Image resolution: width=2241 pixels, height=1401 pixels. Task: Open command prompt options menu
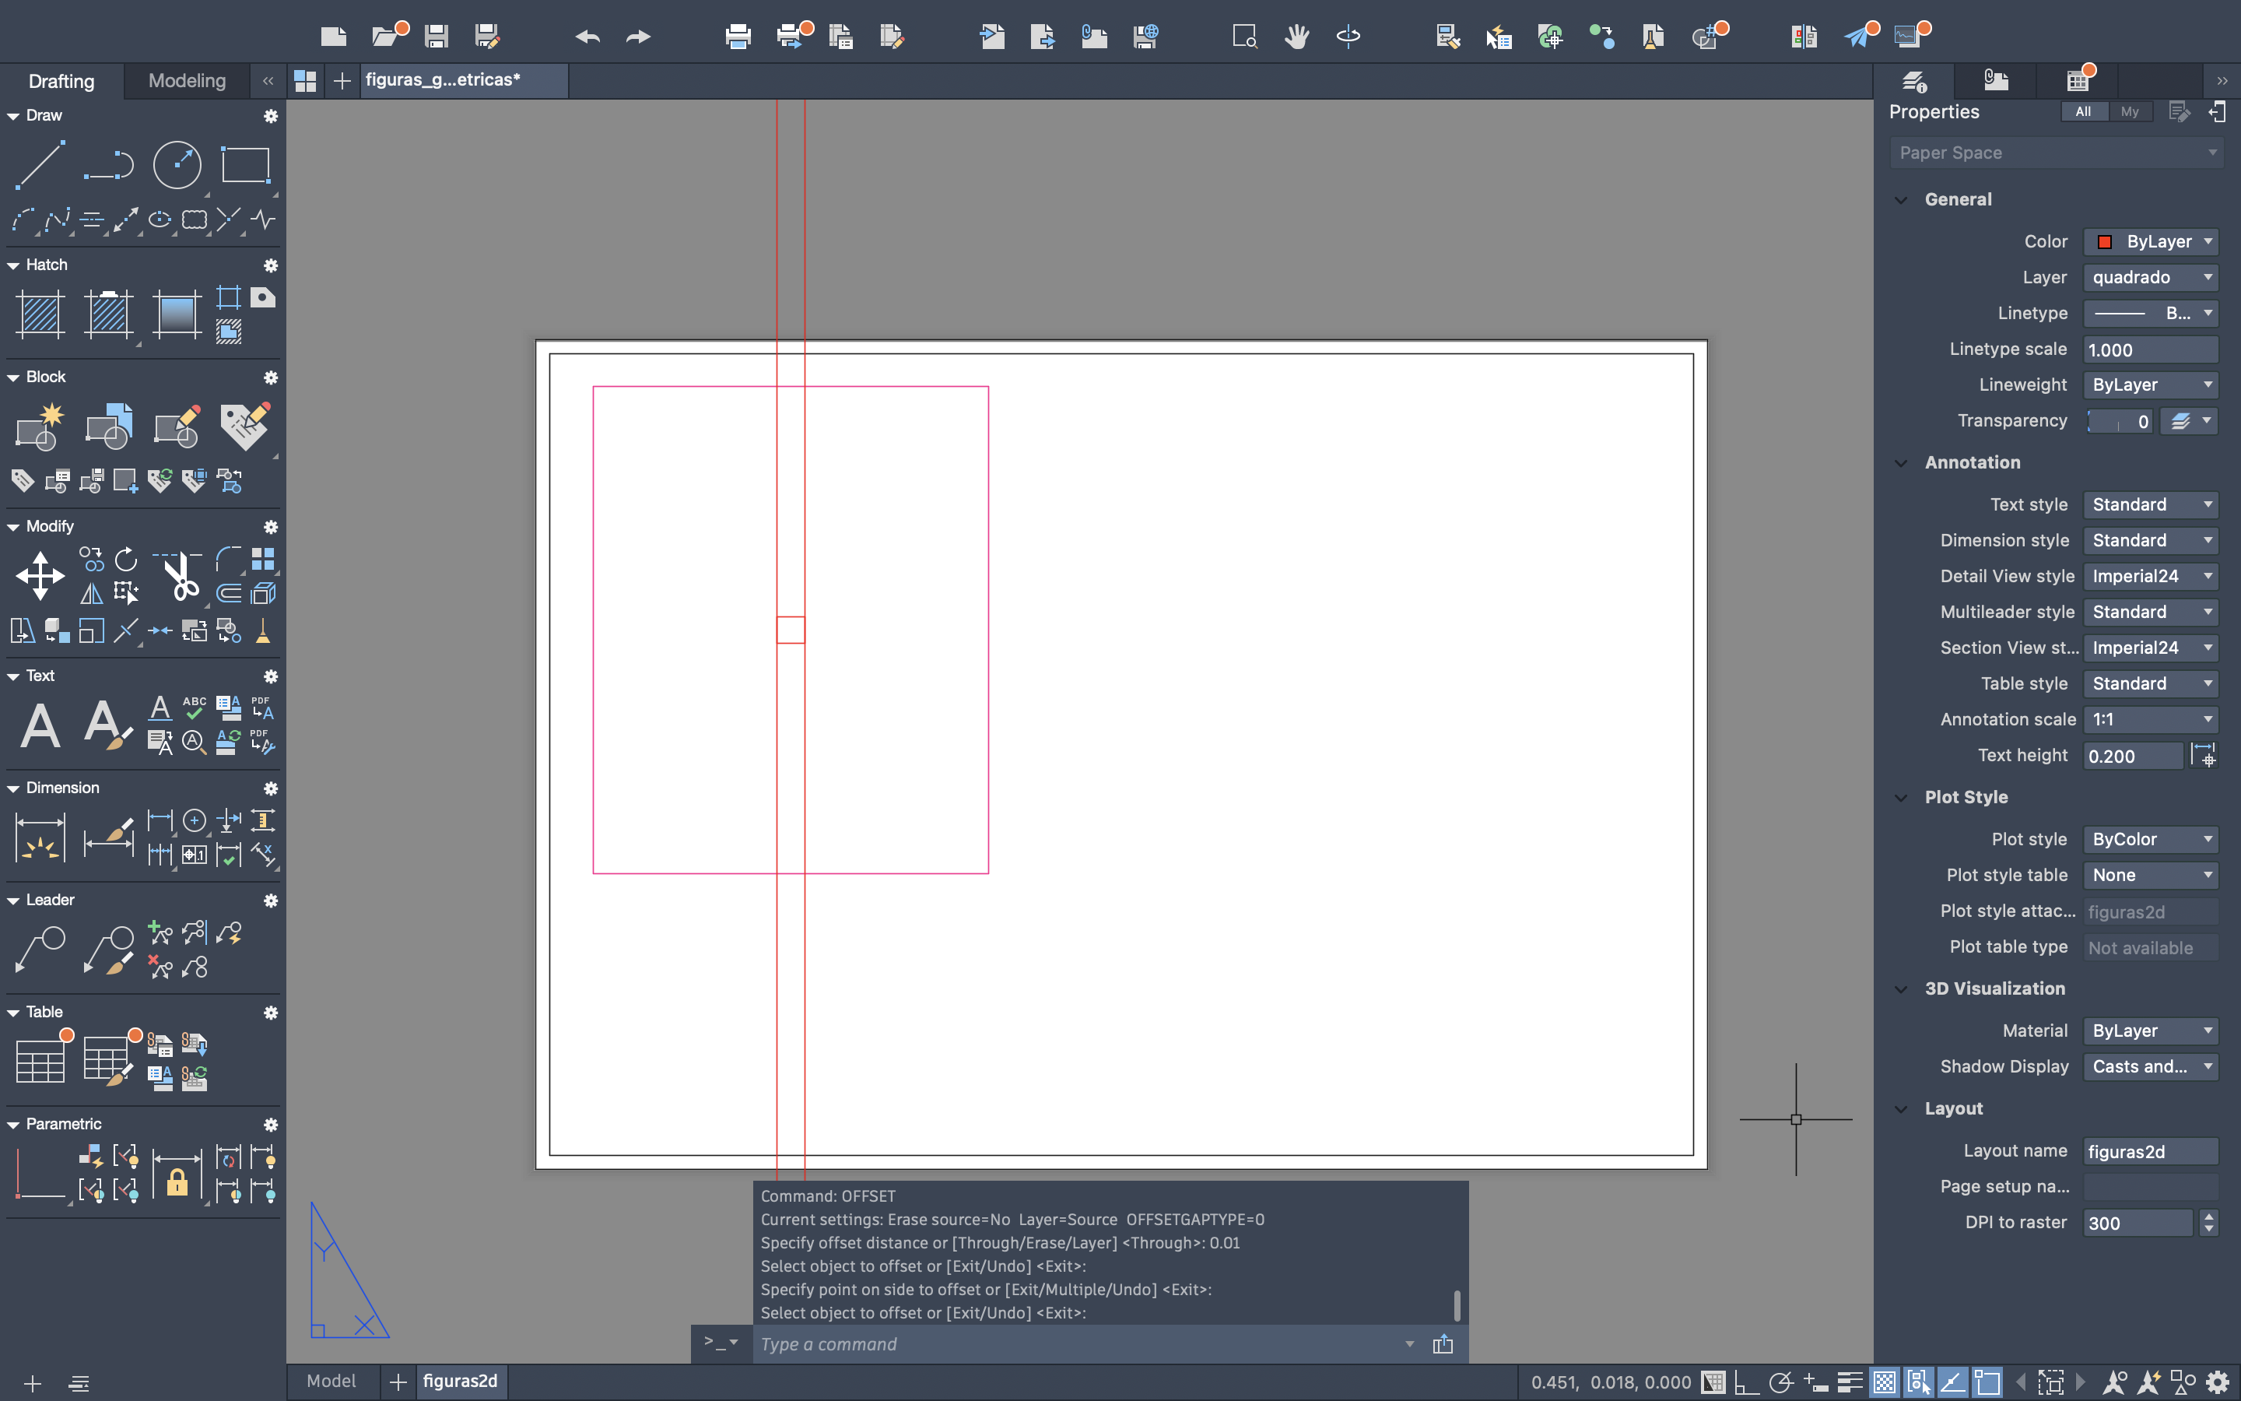click(721, 1343)
